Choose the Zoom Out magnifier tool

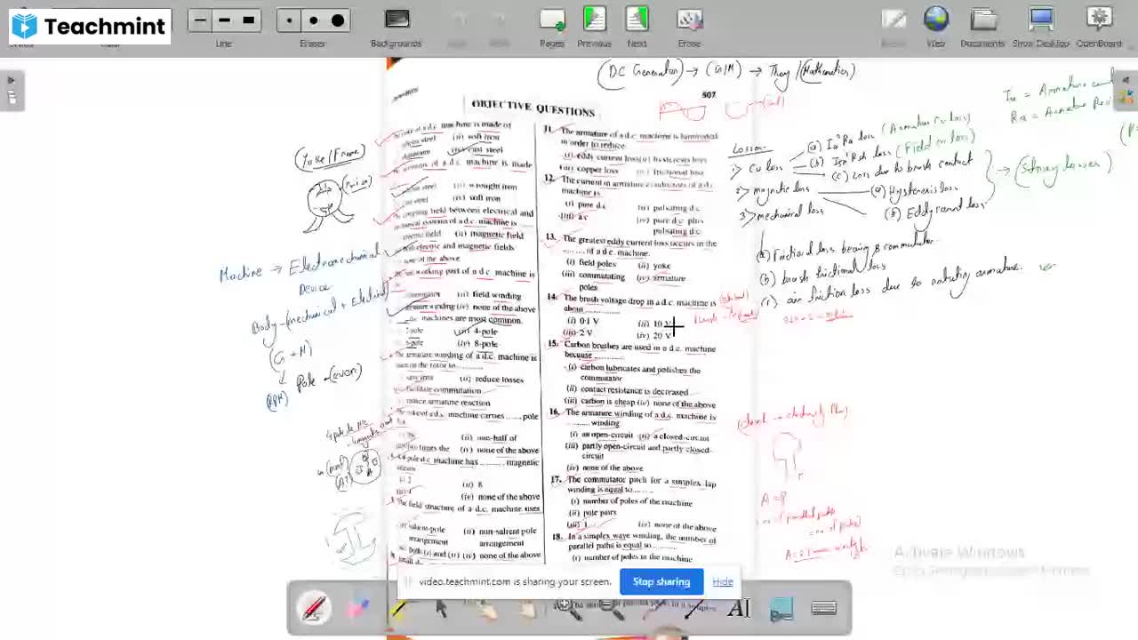click(611, 609)
